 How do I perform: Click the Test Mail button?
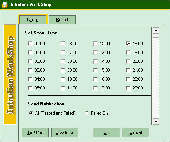35,132
